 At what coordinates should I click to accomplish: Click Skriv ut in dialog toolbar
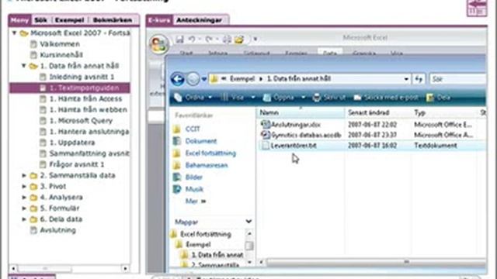329,98
